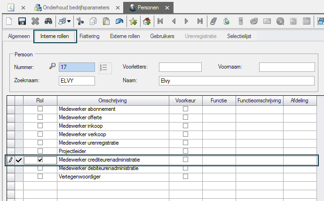324x201 pixels.
Task: Check Rol checkbox for Vertegenwoordiger
Action: pos(40,177)
